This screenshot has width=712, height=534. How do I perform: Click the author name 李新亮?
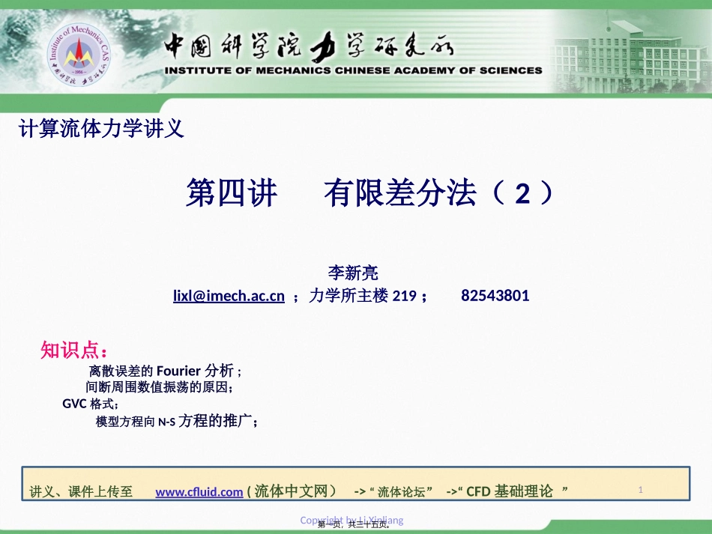353,273
